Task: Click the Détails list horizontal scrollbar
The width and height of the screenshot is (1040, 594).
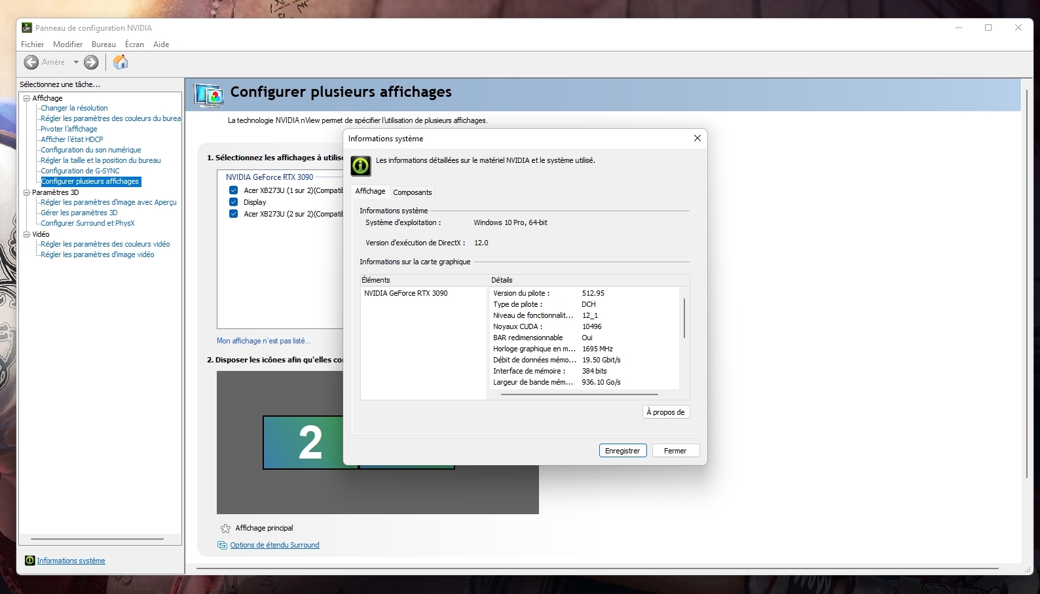Action: coord(580,394)
